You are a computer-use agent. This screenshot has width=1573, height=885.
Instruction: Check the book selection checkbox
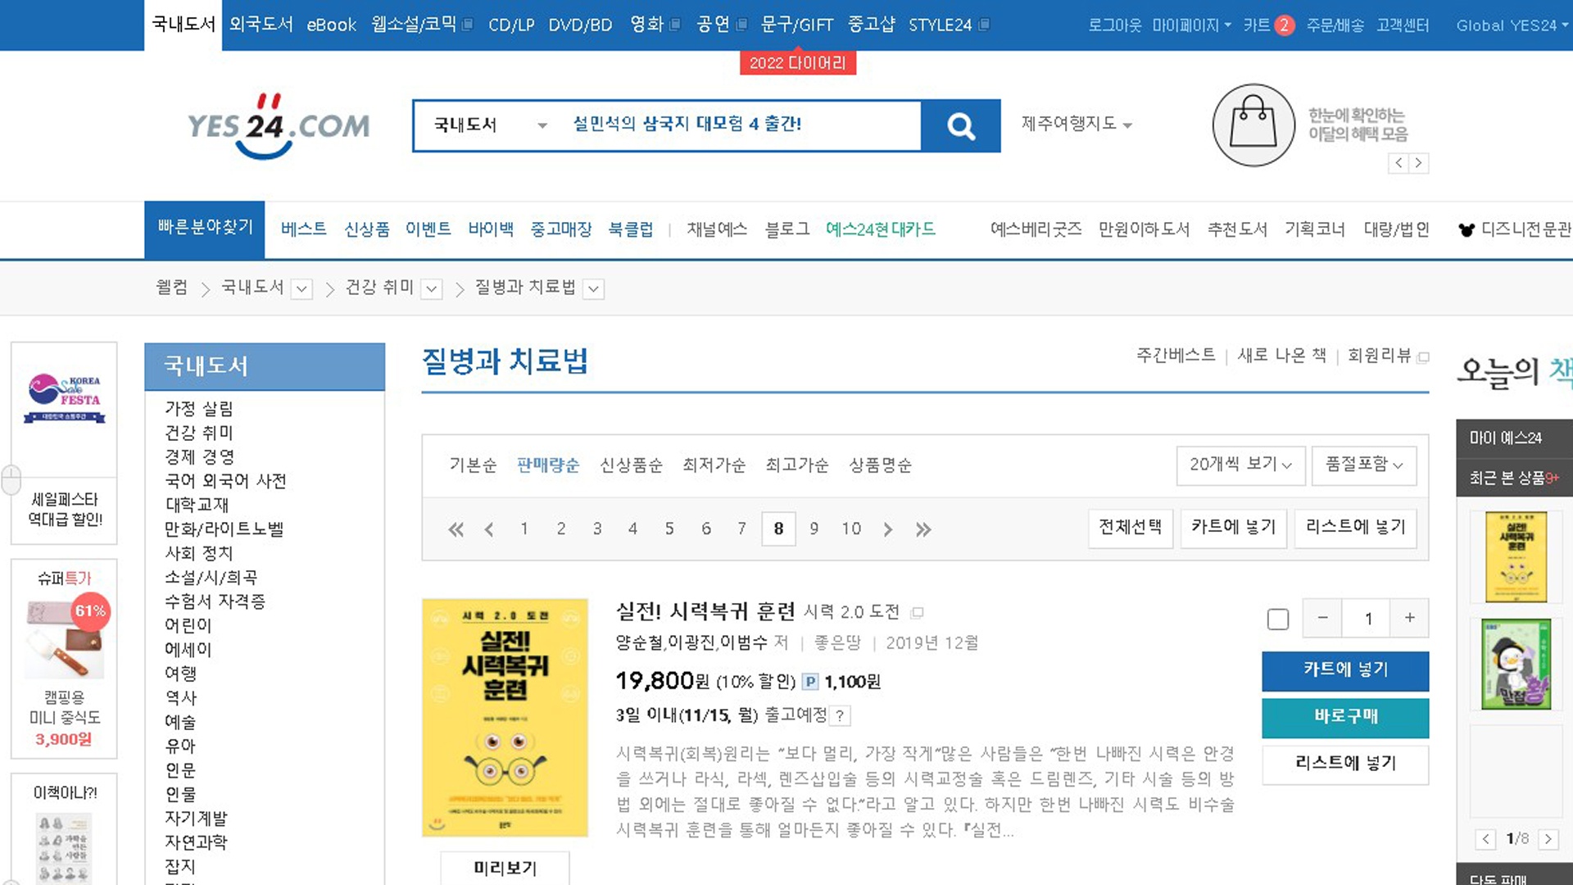[x=1278, y=619]
